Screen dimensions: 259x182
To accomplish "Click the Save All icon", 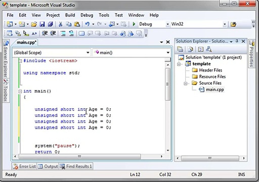I will tap(50, 24).
